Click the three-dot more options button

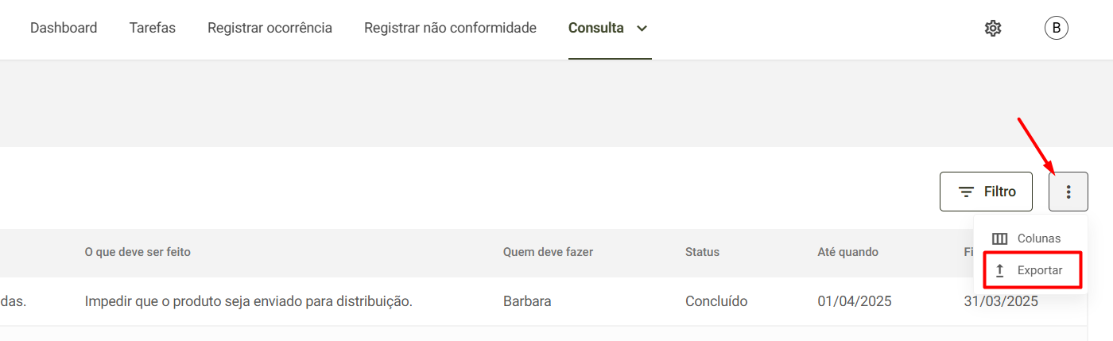pyautogui.click(x=1068, y=192)
